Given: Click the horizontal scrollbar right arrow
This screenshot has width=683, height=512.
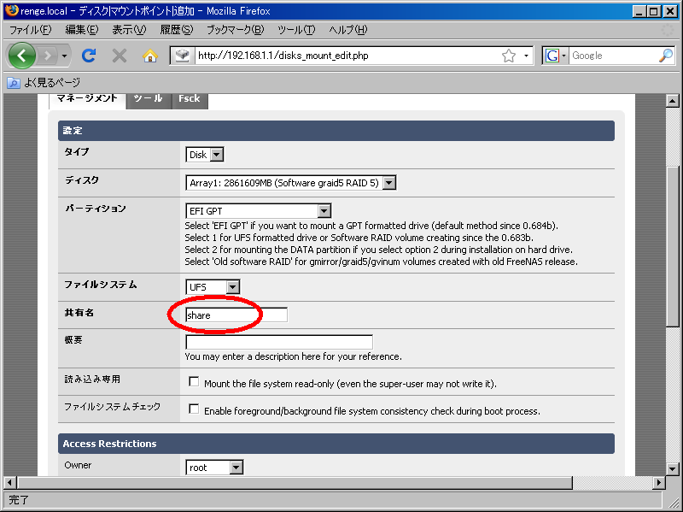Looking at the screenshot, I should point(658,482).
